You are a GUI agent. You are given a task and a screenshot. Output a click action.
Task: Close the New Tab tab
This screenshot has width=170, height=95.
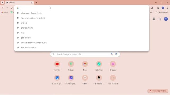[32, 2]
